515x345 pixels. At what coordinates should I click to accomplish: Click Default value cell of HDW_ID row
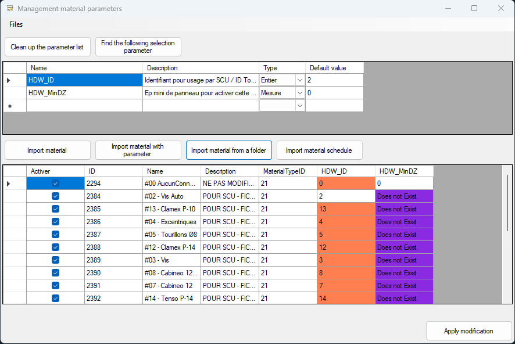coord(334,80)
